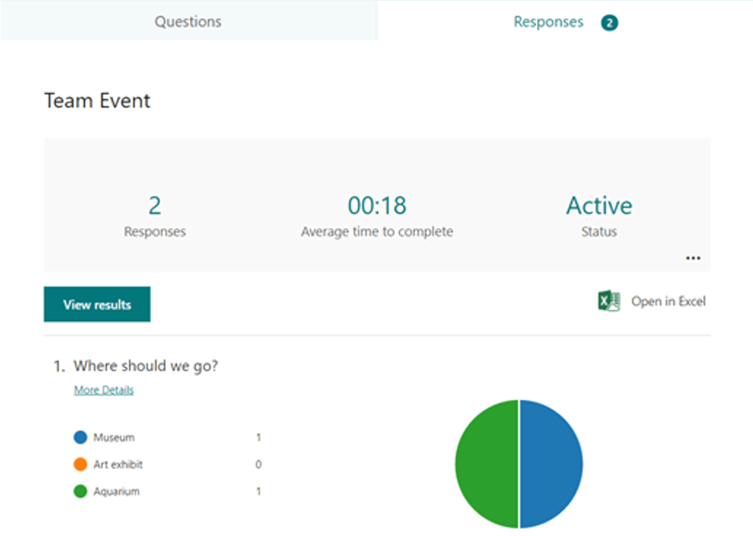Select the green half of the pie chart

[x=486, y=464]
